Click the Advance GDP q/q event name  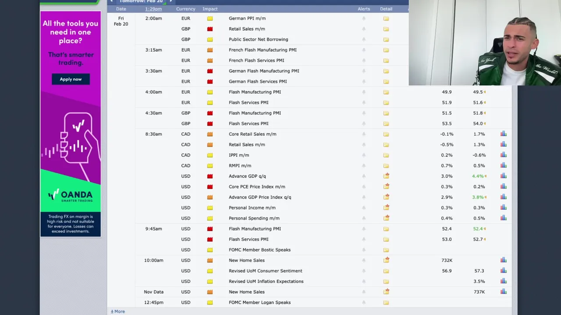247,176
